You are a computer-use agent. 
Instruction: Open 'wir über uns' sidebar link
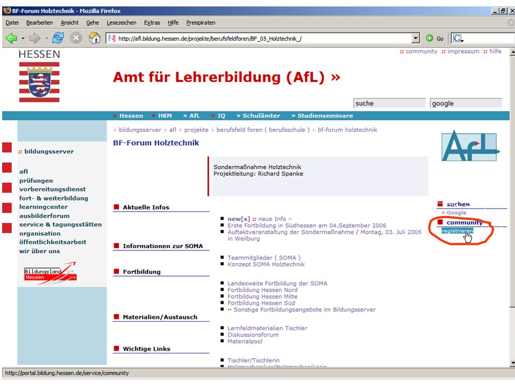coord(40,251)
